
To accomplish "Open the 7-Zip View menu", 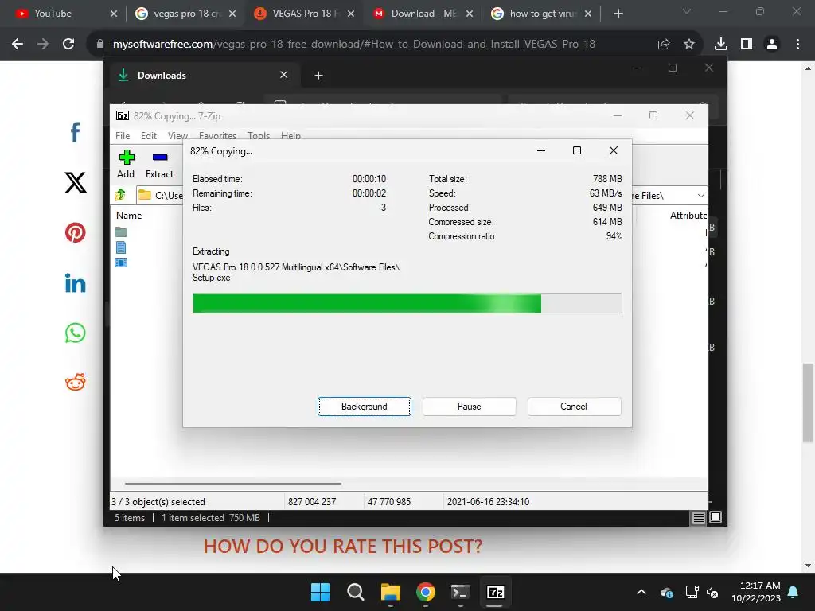I will [x=177, y=135].
